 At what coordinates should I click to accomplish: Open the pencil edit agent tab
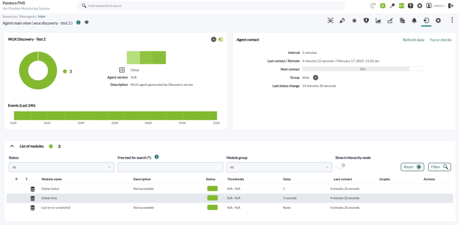[390, 21]
